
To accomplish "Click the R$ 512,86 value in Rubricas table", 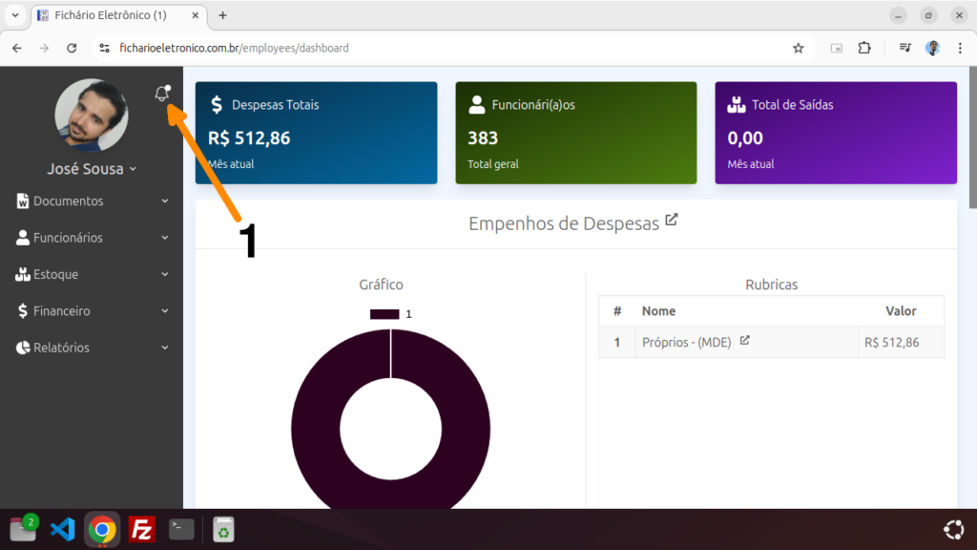I will click(x=892, y=343).
